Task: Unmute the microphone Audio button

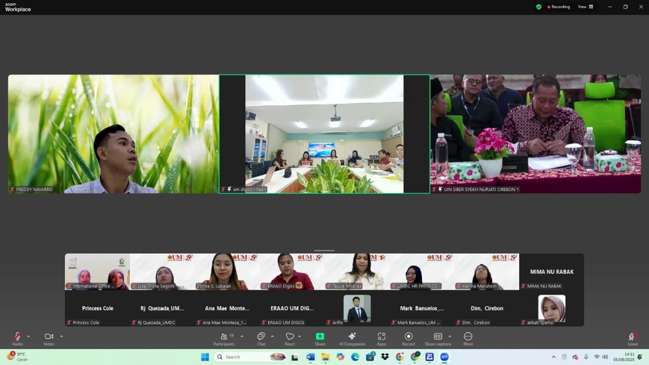Action: [x=17, y=339]
